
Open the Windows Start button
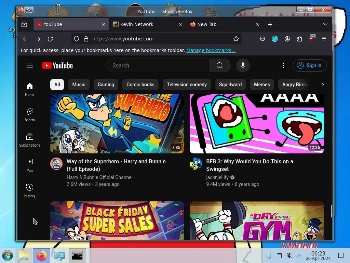point(8,255)
